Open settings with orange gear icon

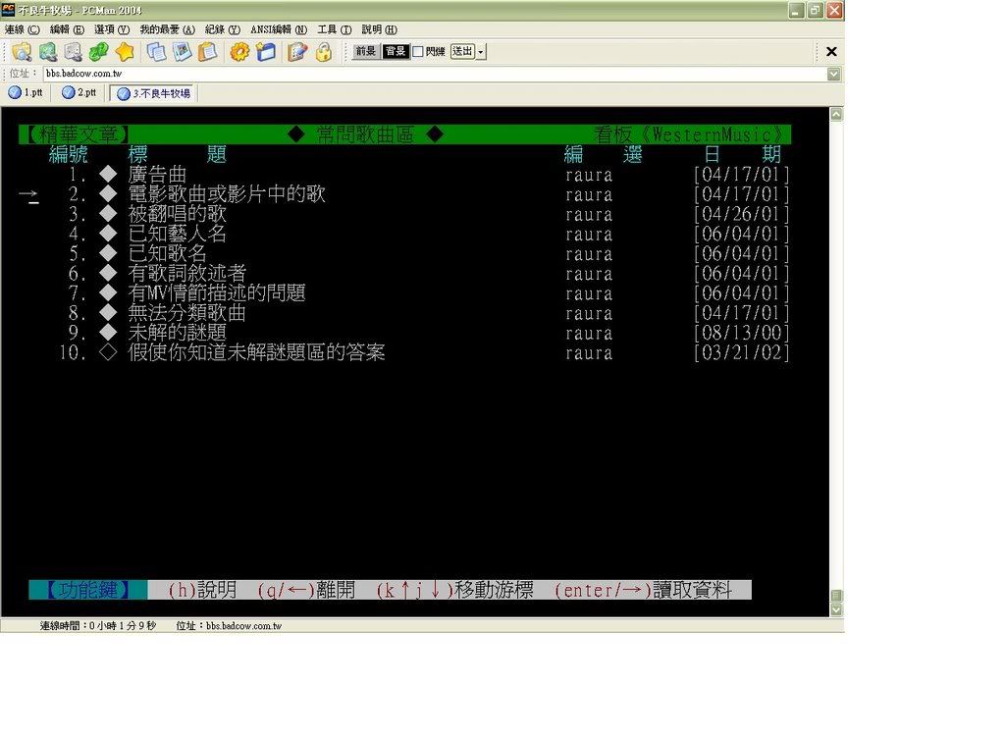click(239, 52)
